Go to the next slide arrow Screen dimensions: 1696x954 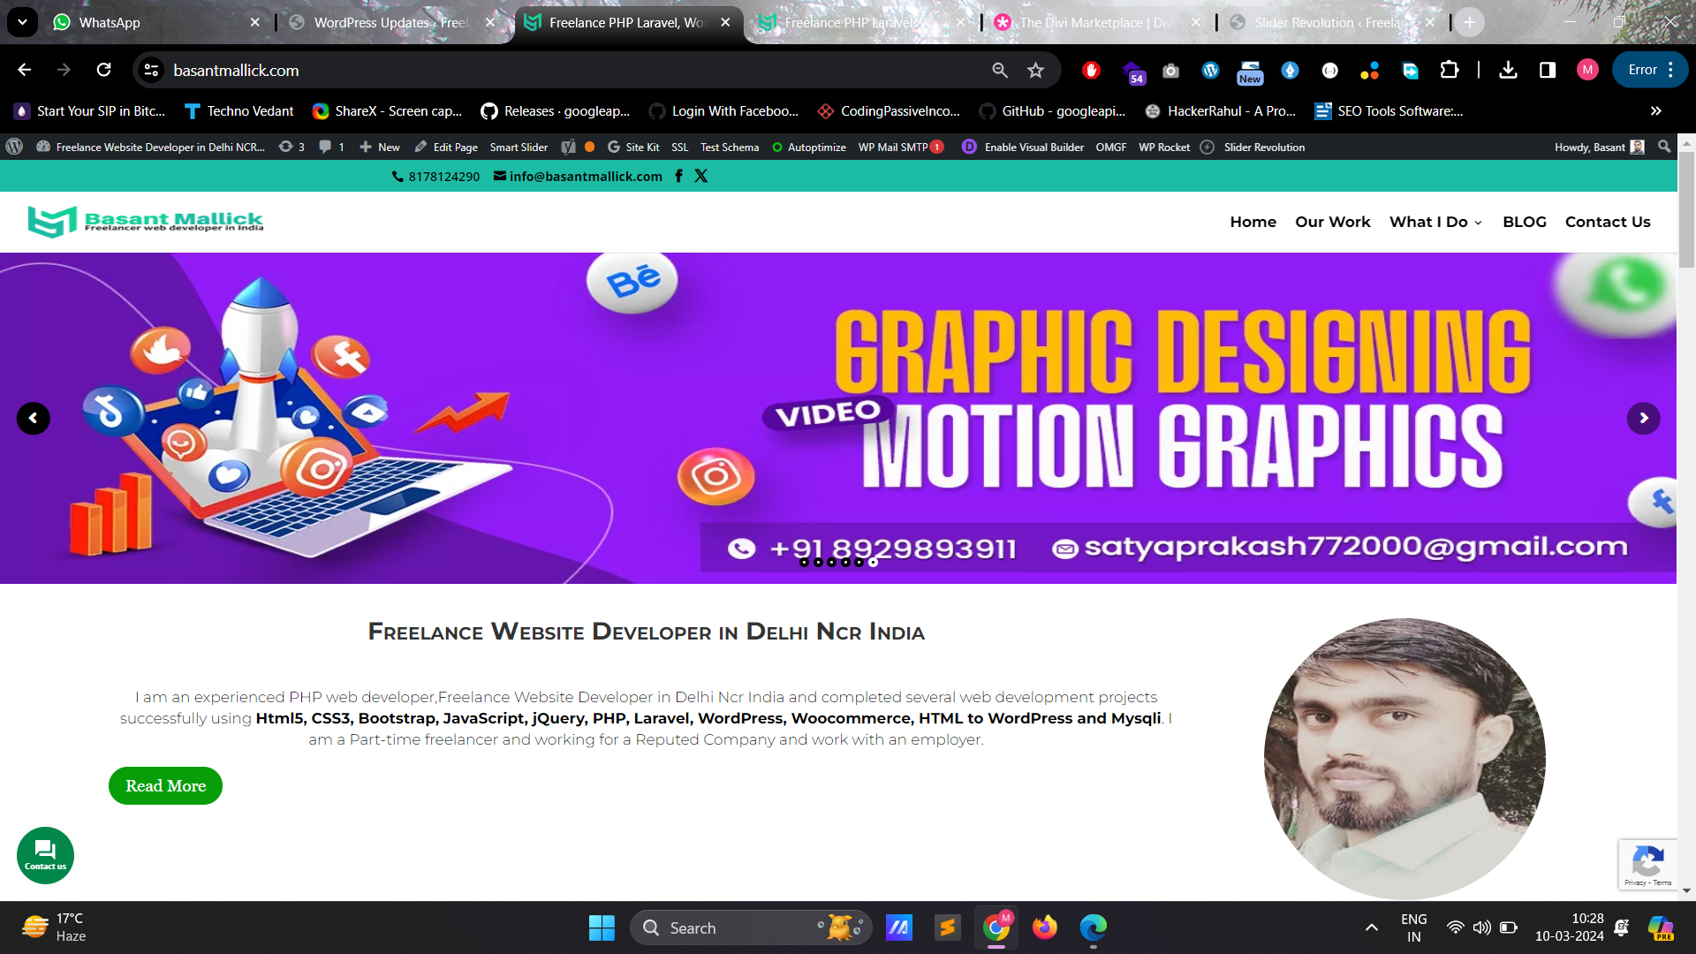pyautogui.click(x=1643, y=418)
